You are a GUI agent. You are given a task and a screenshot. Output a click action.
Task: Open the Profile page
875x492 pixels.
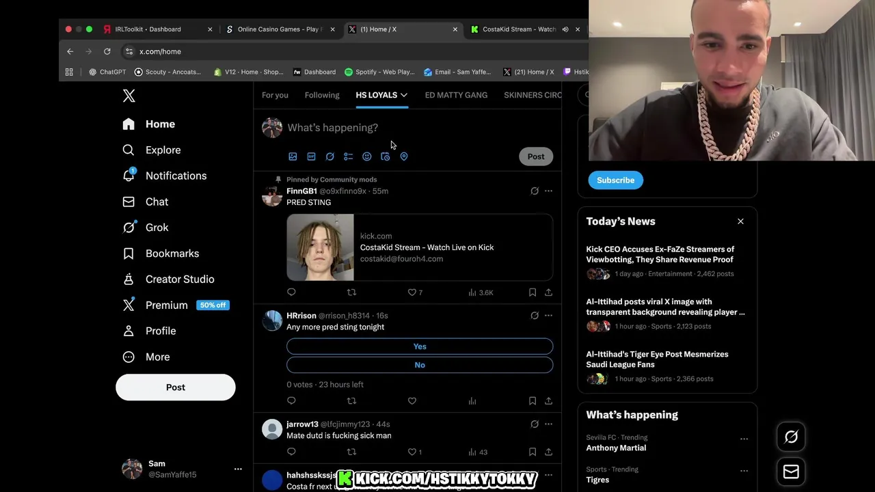[x=149, y=331]
